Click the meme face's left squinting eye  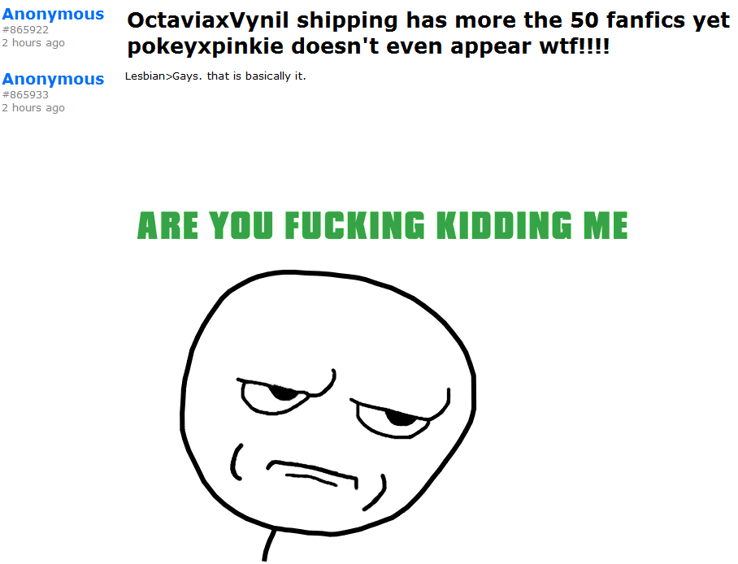pos(286,393)
